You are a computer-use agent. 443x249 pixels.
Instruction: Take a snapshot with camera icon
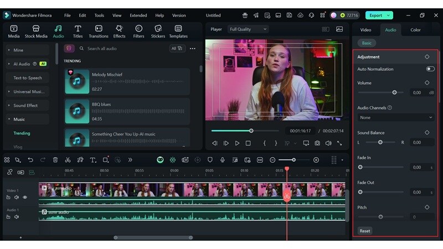pyautogui.click(x=317, y=143)
